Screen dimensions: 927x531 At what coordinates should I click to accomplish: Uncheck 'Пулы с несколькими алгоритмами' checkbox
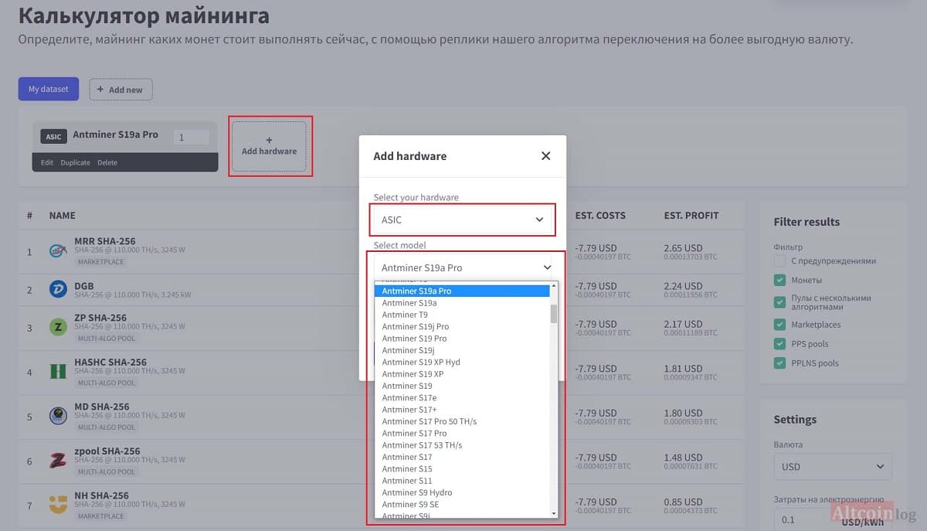[x=780, y=302]
